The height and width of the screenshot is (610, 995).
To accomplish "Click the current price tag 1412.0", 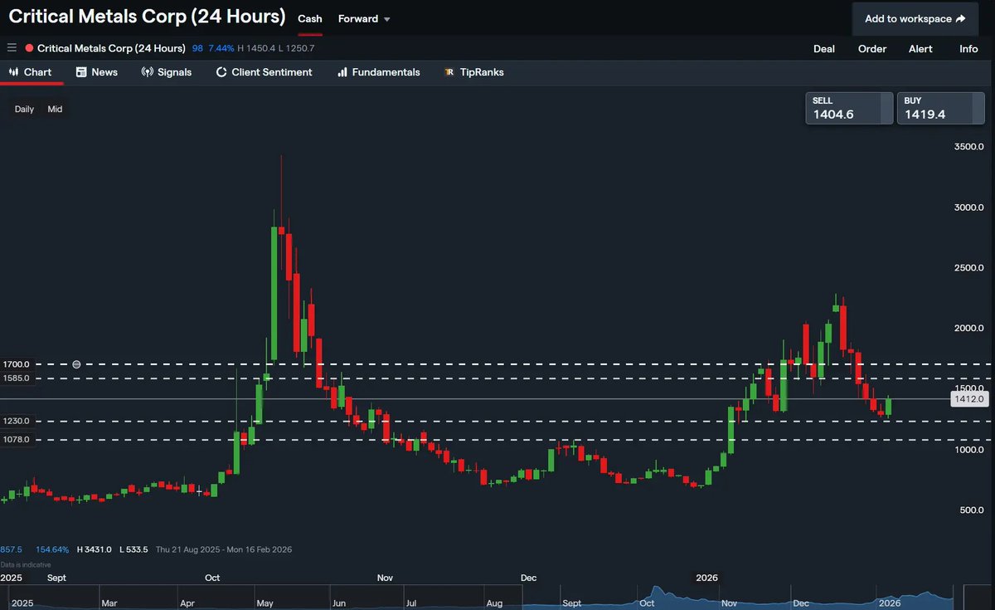I will [x=968, y=399].
